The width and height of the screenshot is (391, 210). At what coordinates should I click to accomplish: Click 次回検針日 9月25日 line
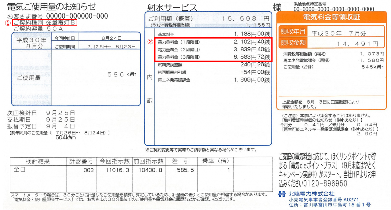41,113
